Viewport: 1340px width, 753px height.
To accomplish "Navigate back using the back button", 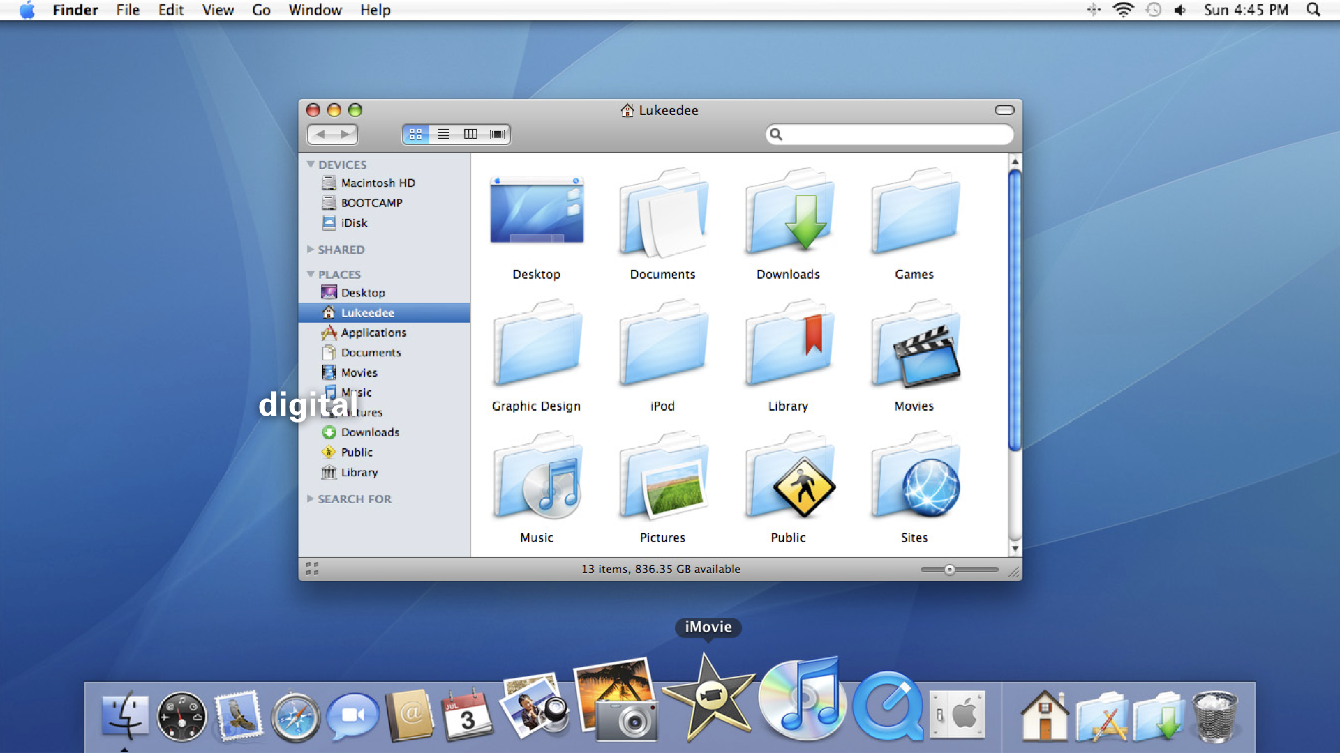I will point(324,133).
